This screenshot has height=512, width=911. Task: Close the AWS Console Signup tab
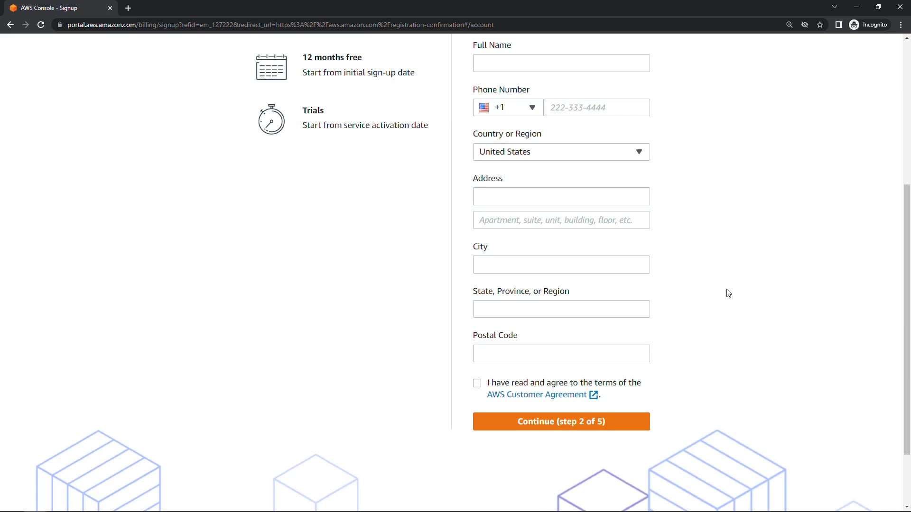point(110,8)
